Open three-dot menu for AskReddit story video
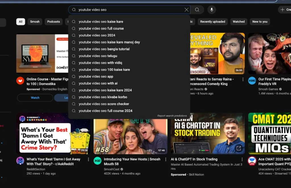 coord(88,159)
